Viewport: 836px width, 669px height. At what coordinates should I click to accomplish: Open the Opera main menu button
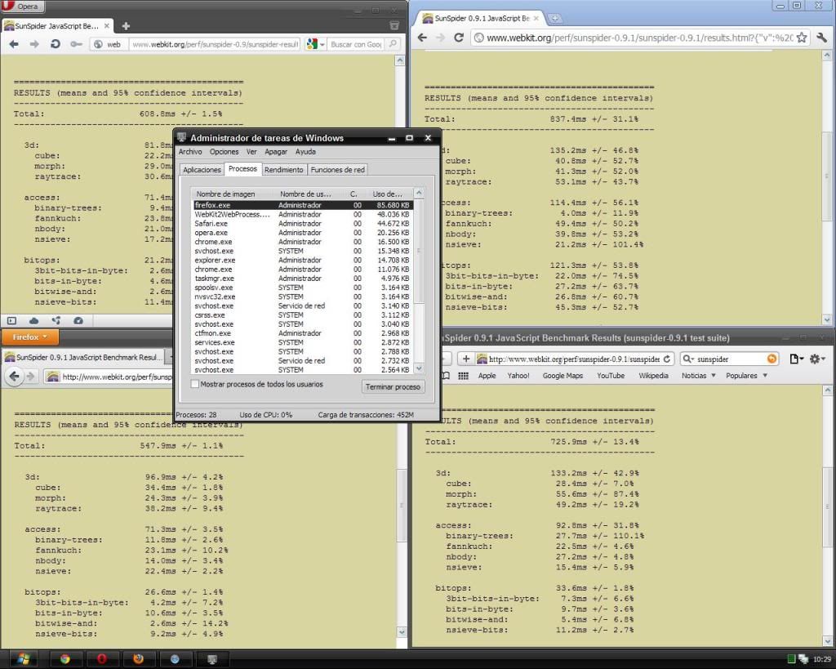(22, 7)
